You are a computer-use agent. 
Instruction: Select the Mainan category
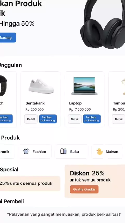point(107,152)
